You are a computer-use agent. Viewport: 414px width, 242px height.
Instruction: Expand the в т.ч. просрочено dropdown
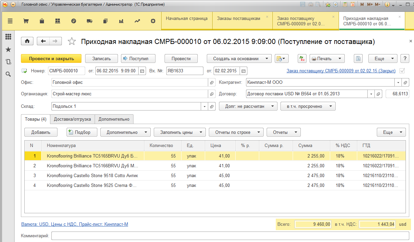tap(308, 106)
